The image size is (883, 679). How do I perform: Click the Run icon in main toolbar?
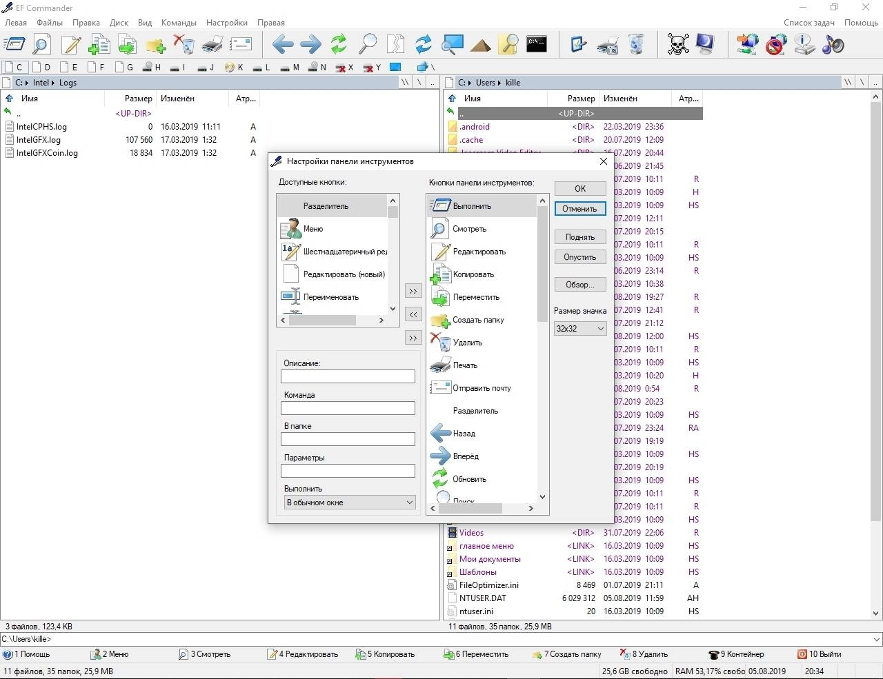[14, 45]
